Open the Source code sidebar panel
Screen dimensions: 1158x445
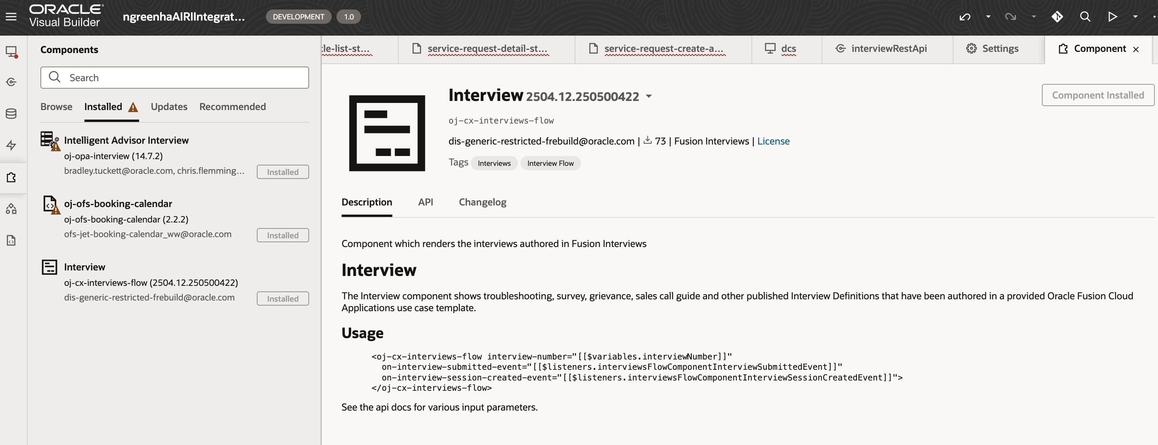click(x=11, y=241)
